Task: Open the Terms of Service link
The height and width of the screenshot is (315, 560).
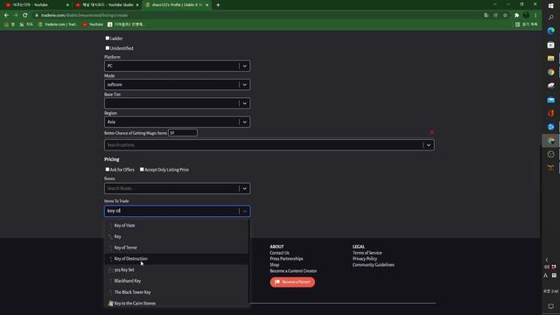Action: tap(367, 253)
